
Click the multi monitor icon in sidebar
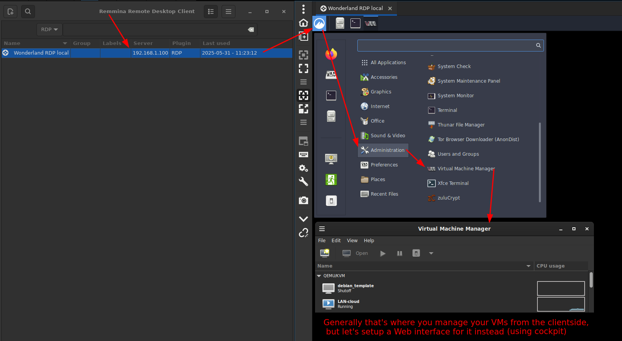coord(303,141)
